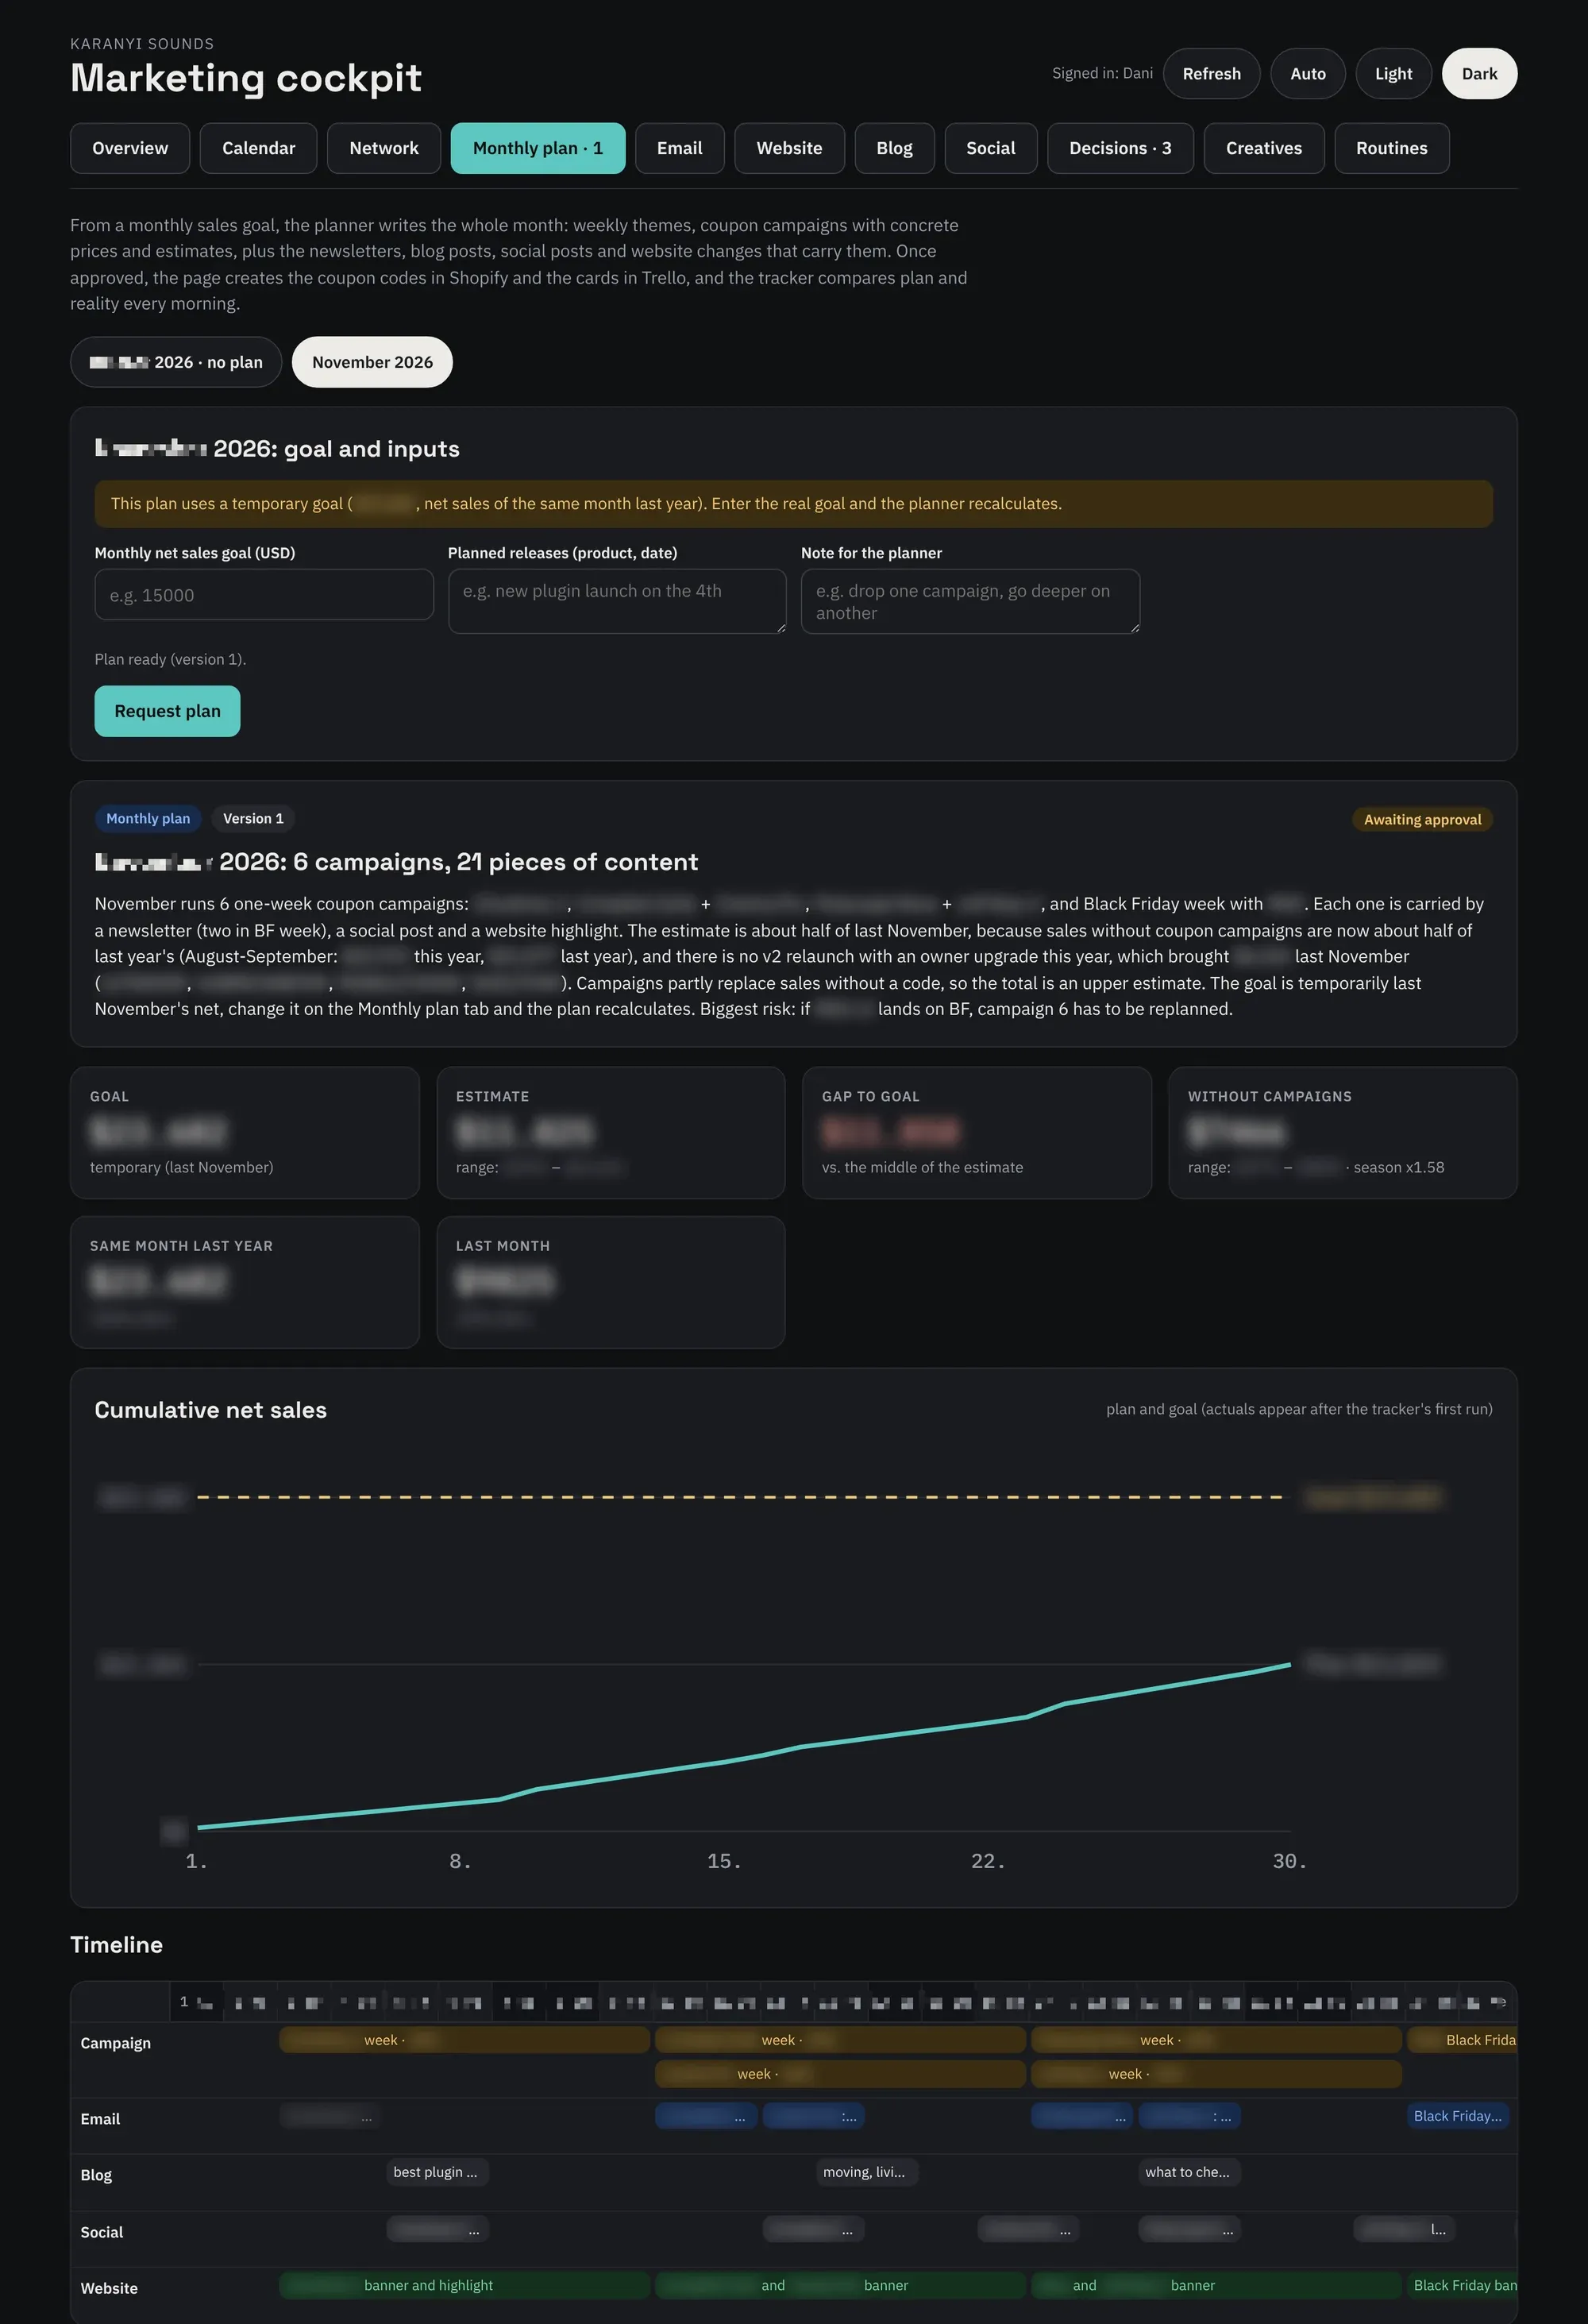Click the 'Plan ready (version 1).' status text
This screenshot has height=2324, width=1588.
(170, 659)
